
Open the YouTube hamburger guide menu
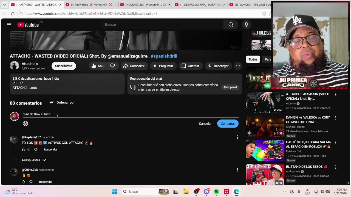click(9, 25)
